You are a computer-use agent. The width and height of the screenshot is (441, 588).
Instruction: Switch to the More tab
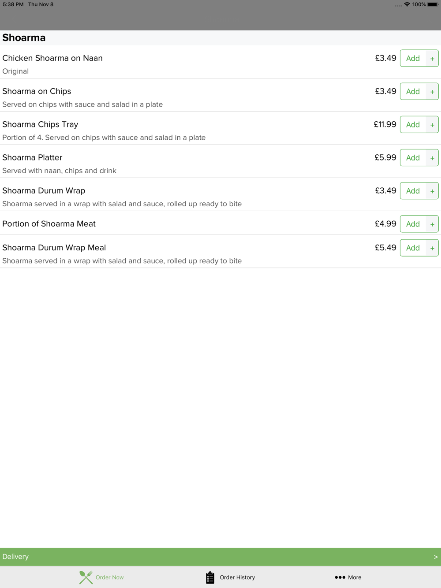tap(348, 577)
